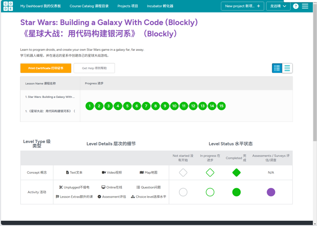The width and height of the screenshot is (317, 226).
Task: Click the Online monitor icon
Action: [103, 187]
